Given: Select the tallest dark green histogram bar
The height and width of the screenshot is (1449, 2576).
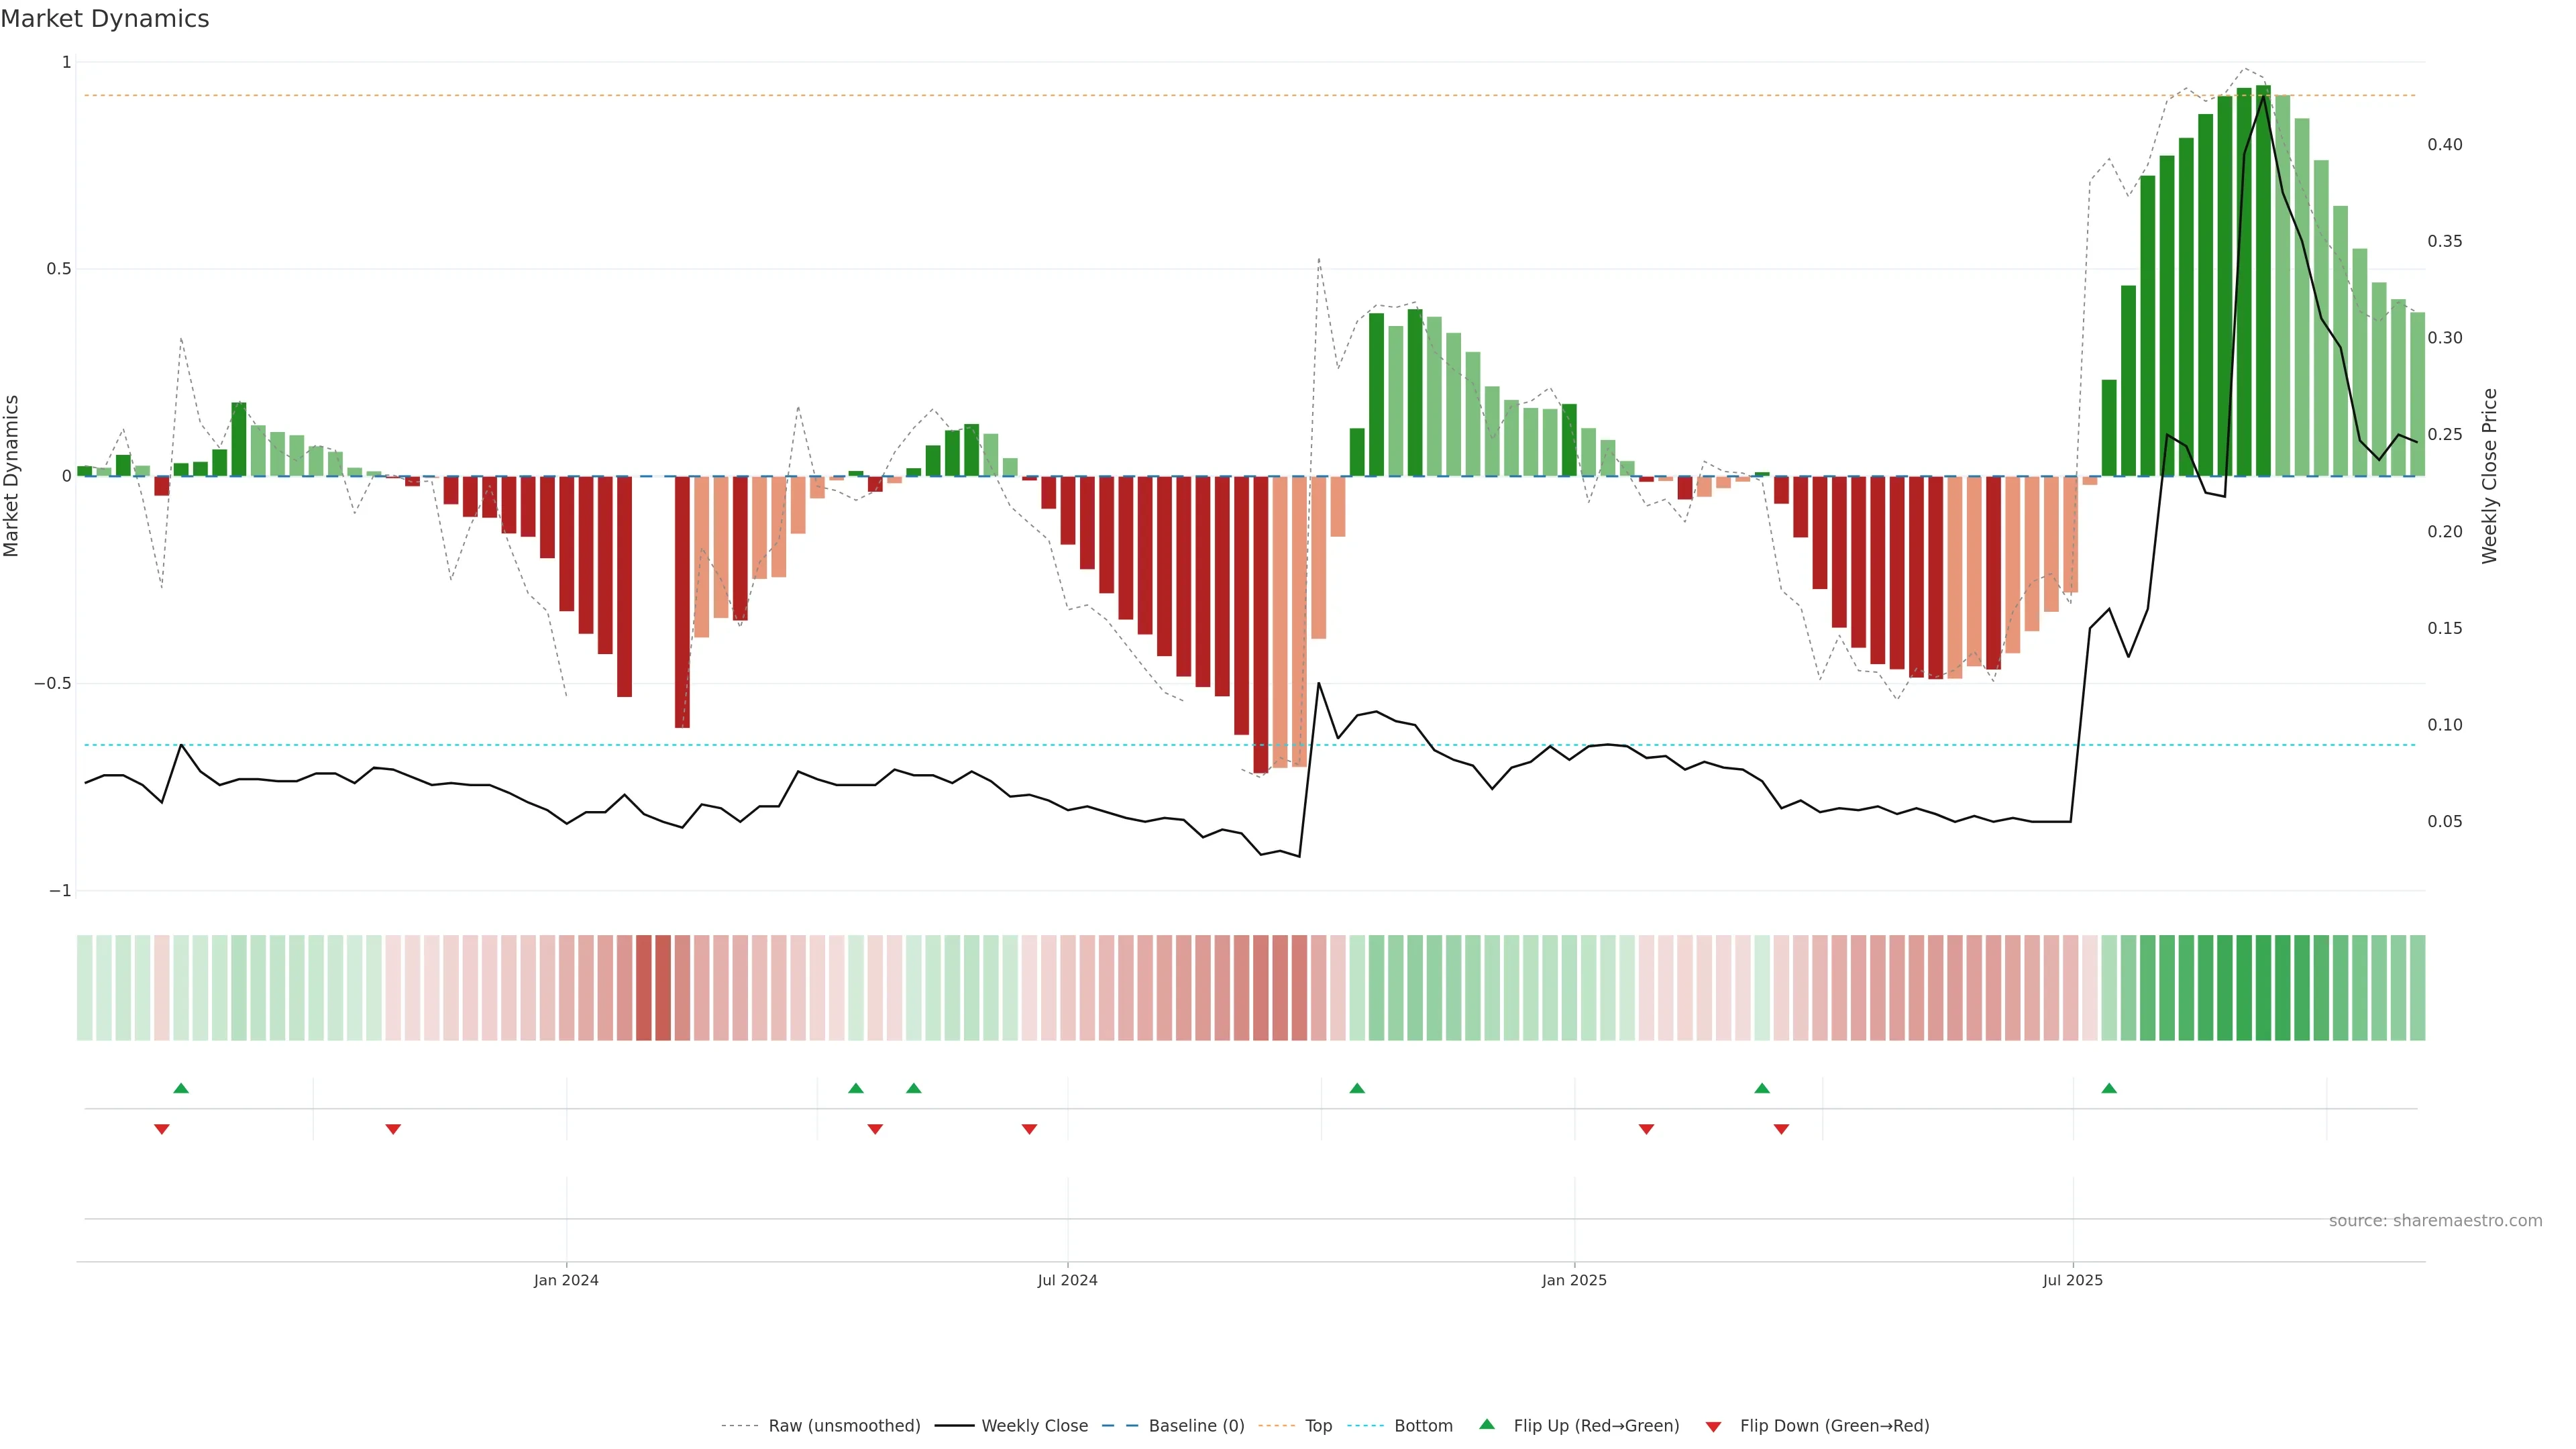Looking at the screenshot, I should pos(2263,280).
